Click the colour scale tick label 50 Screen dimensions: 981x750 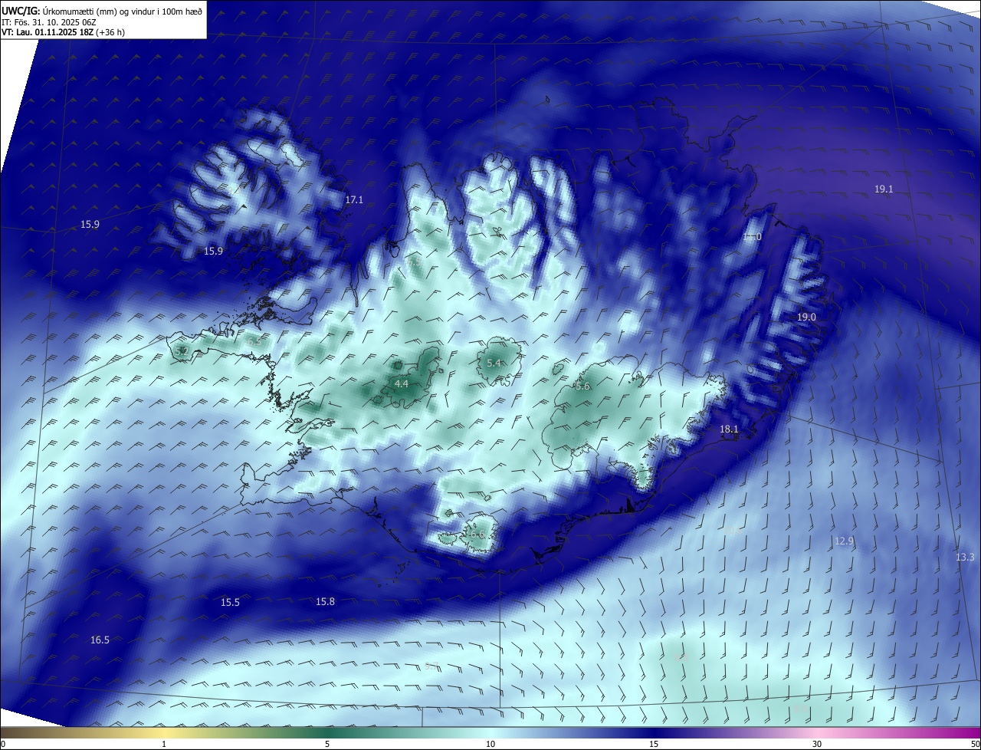pos(975,744)
